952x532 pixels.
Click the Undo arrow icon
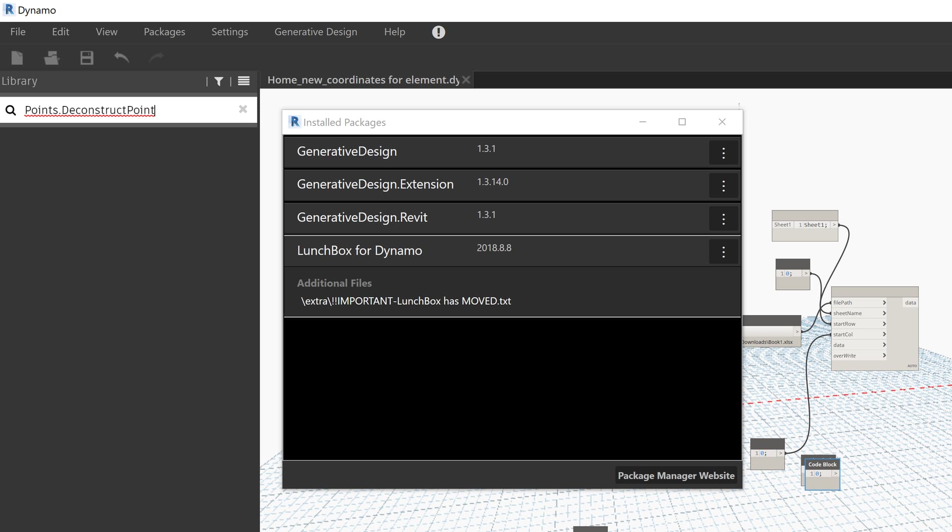121,57
